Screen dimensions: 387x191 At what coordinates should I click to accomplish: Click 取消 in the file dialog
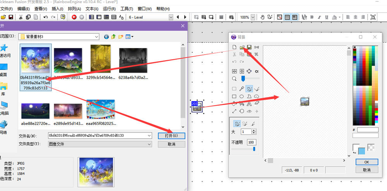point(171,144)
